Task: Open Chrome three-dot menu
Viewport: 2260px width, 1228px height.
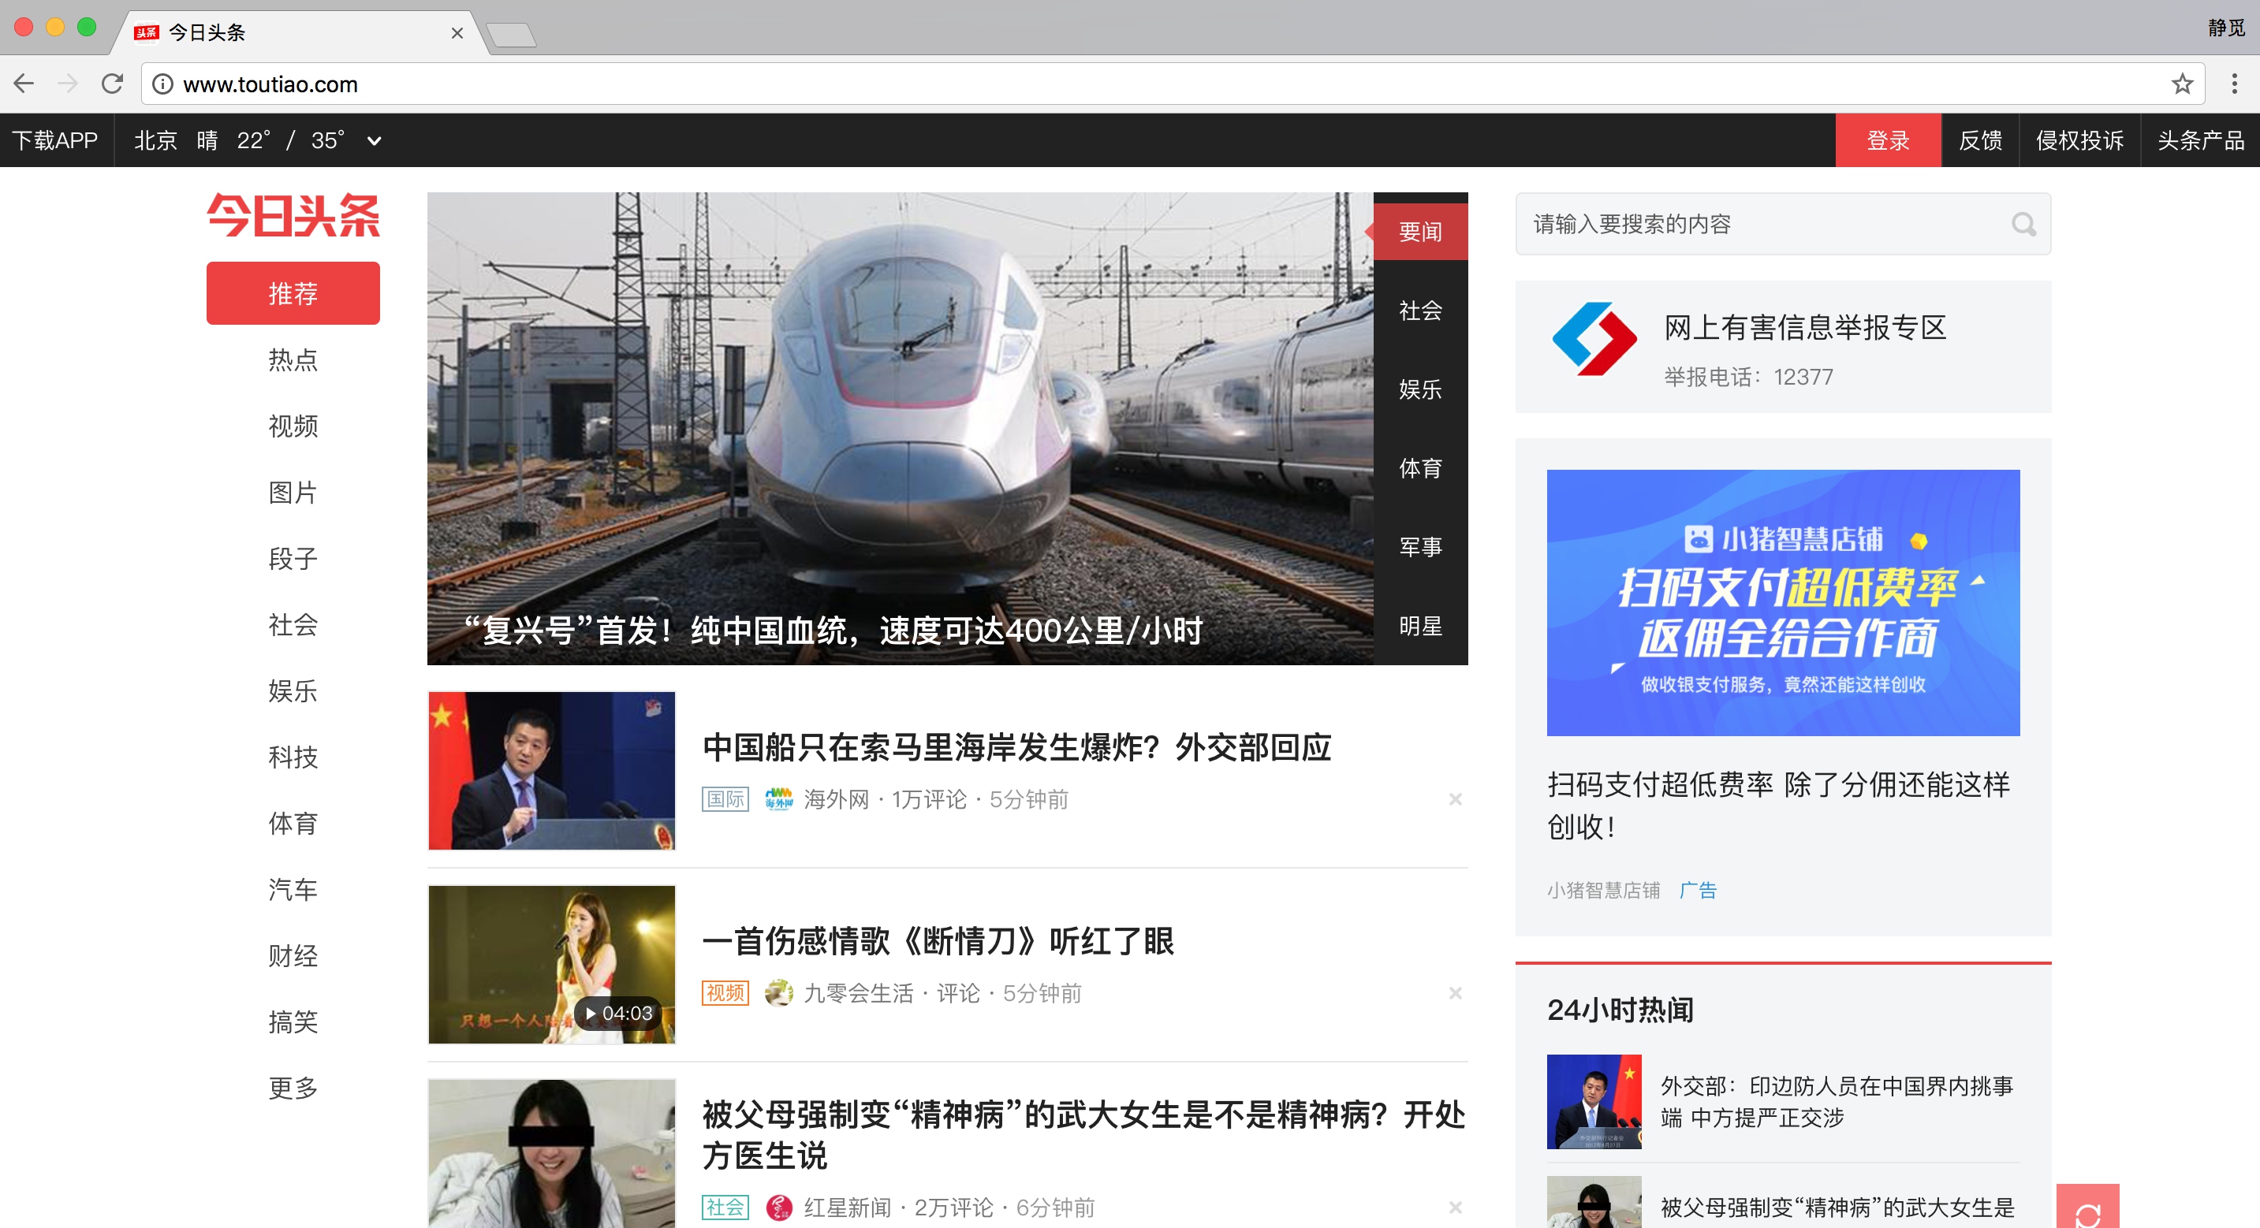Action: (x=2234, y=84)
